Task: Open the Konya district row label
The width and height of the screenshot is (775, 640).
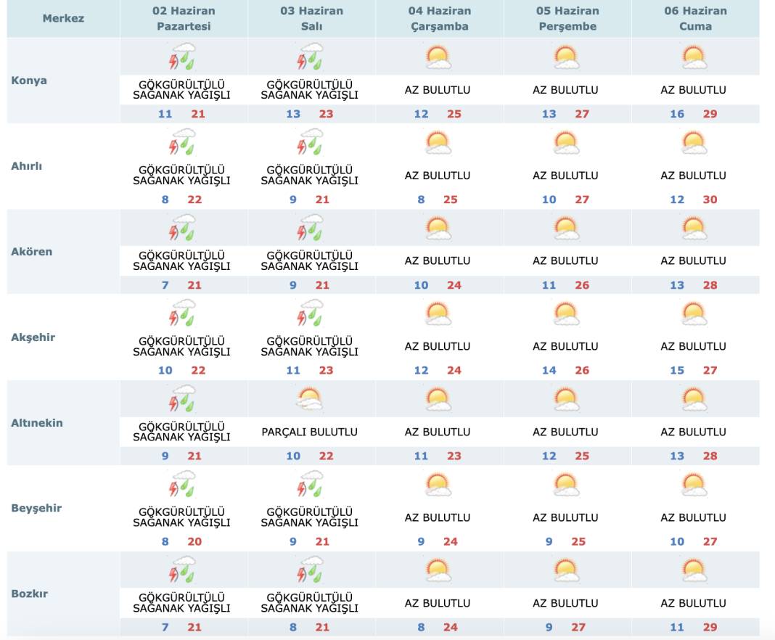Action: click(x=29, y=81)
